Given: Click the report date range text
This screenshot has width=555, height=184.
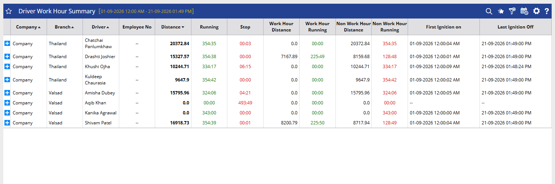Looking at the screenshot, I should (146, 11).
